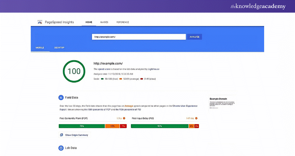
Task: Click the green 75% segment of FCP bar
Action: coord(82,126)
